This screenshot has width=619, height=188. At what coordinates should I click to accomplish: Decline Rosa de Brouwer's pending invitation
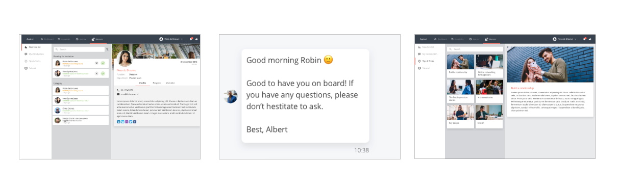tap(96, 63)
